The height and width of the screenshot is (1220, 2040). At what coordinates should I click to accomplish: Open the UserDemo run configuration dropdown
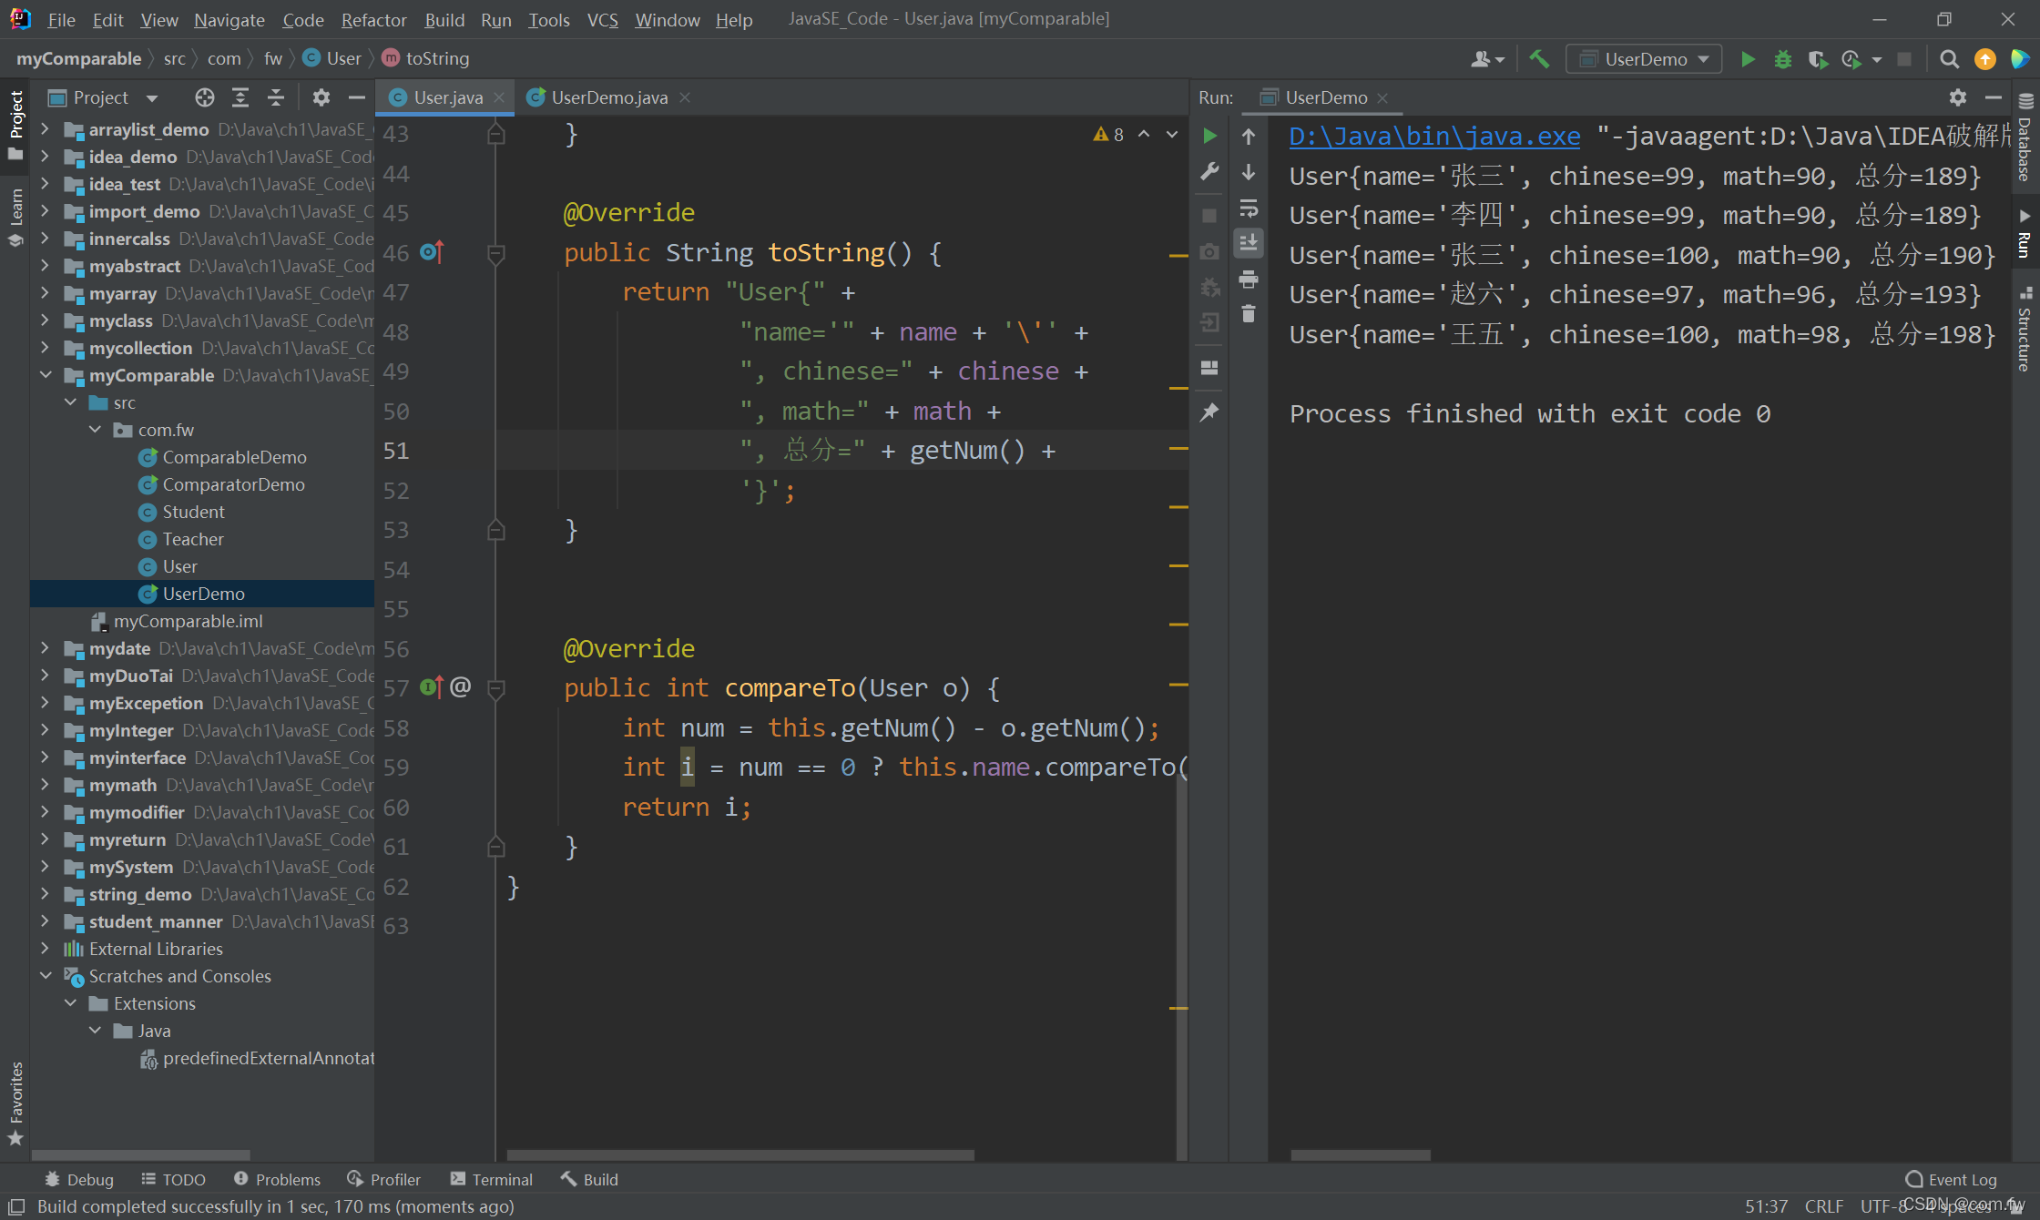coord(1644,59)
